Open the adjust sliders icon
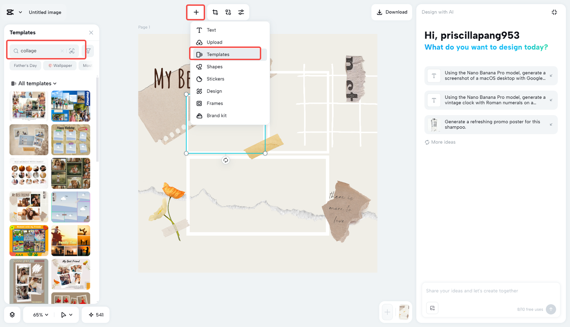This screenshot has width=570, height=327. pos(241,12)
